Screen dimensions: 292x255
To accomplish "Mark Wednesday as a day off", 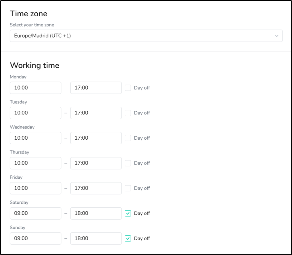I will (x=128, y=138).
